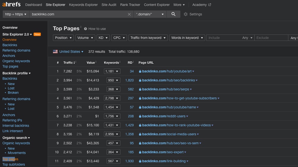The width and height of the screenshot is (298, 167).
Task: Click the RD column header
Action: (x=130, y=63)
